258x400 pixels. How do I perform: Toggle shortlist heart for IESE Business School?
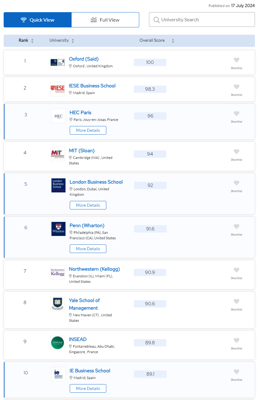[236, 87]
